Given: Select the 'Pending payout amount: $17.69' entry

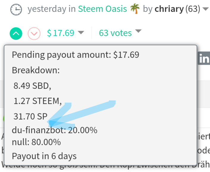Looking at the screenshot, I should coord(76,55).
